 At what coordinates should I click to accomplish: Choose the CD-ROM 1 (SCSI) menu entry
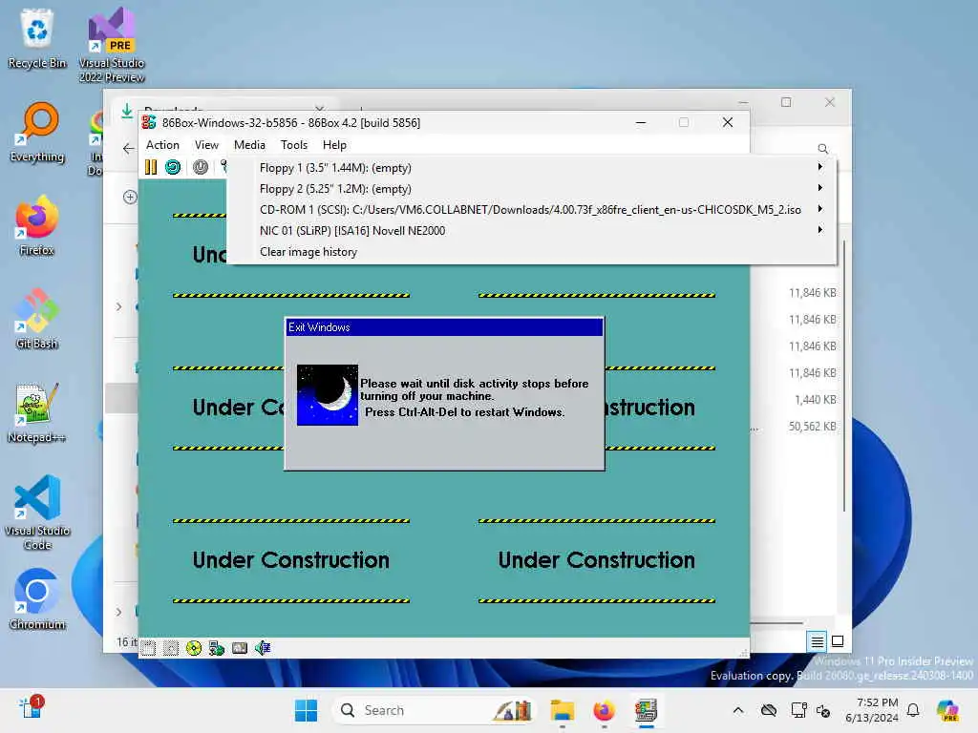[531, 210]
